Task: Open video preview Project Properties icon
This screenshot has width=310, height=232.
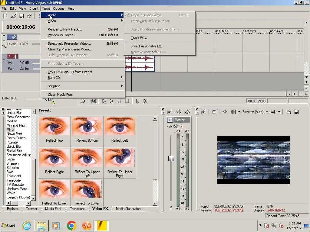Action: tap(204, 112)
